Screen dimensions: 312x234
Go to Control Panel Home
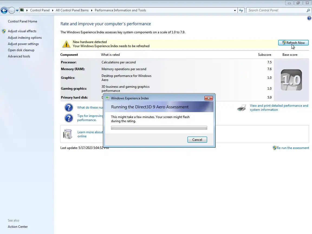pyautogui.click(x=22, y=21)
